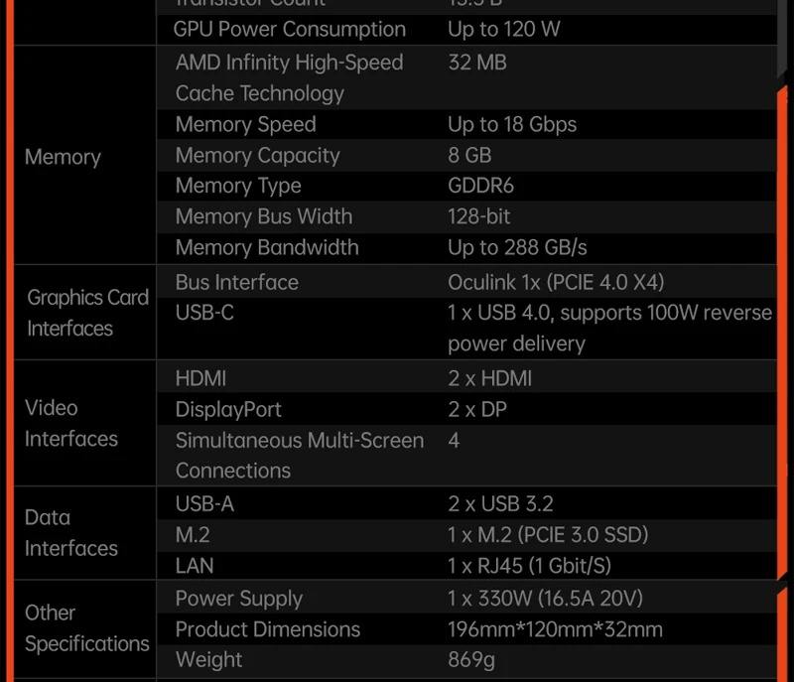Click Simultaneous Multi-Screen Connections label
794x682 pixels.
(300, 456)
